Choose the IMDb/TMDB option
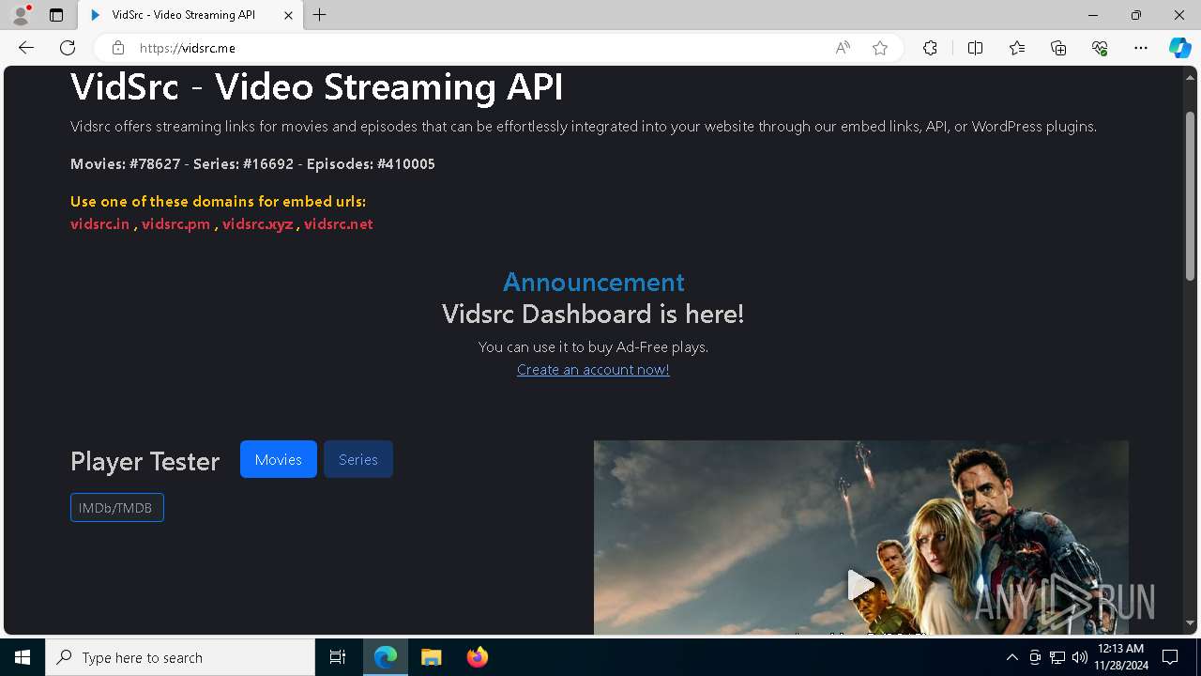Viewport: 1201px width, 676px height. coord(117,508)
